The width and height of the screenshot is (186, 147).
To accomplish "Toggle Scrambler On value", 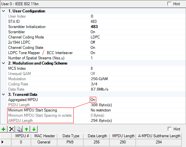I will [93, 32].
